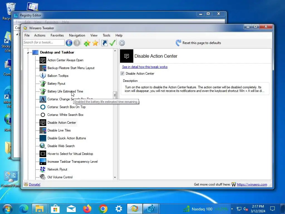Click the green checkmark toolbar icon
The height and width of the screenshot is (214, 285).
click(112, 43)
